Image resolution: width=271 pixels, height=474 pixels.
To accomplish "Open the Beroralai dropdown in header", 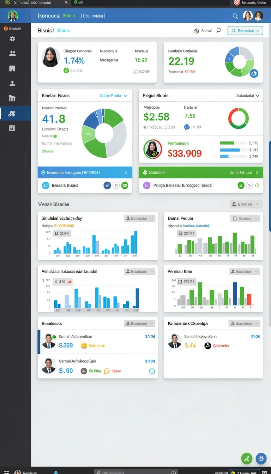I will coord(245,31).
